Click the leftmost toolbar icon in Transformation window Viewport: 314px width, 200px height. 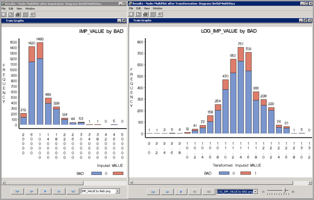point(131,14)
